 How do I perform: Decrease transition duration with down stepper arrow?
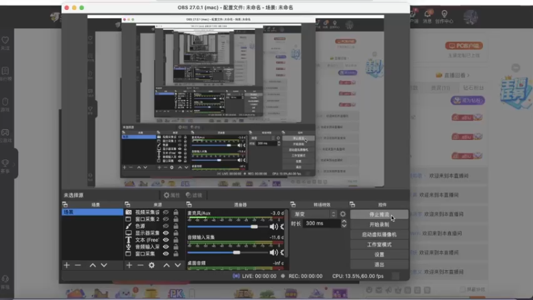click(344, 225)
